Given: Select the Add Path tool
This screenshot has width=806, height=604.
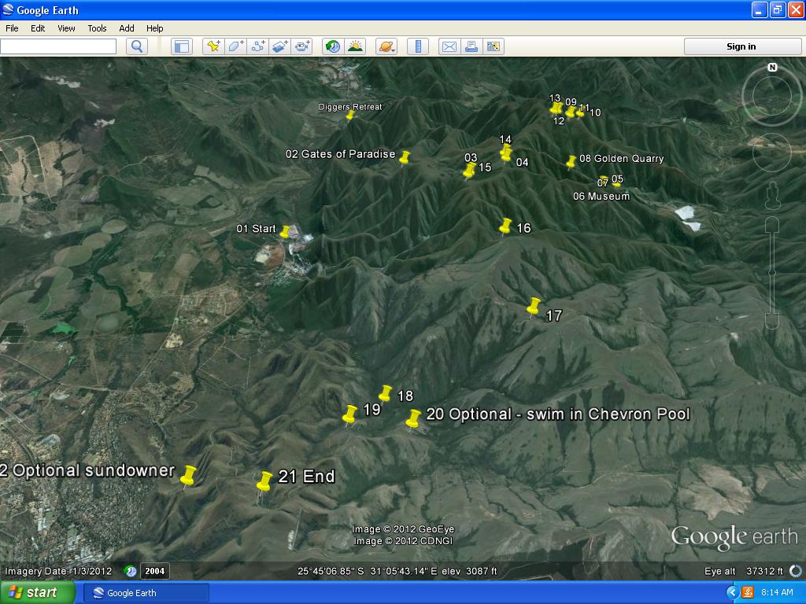Looking at the screenshot, I should [258, 46].
